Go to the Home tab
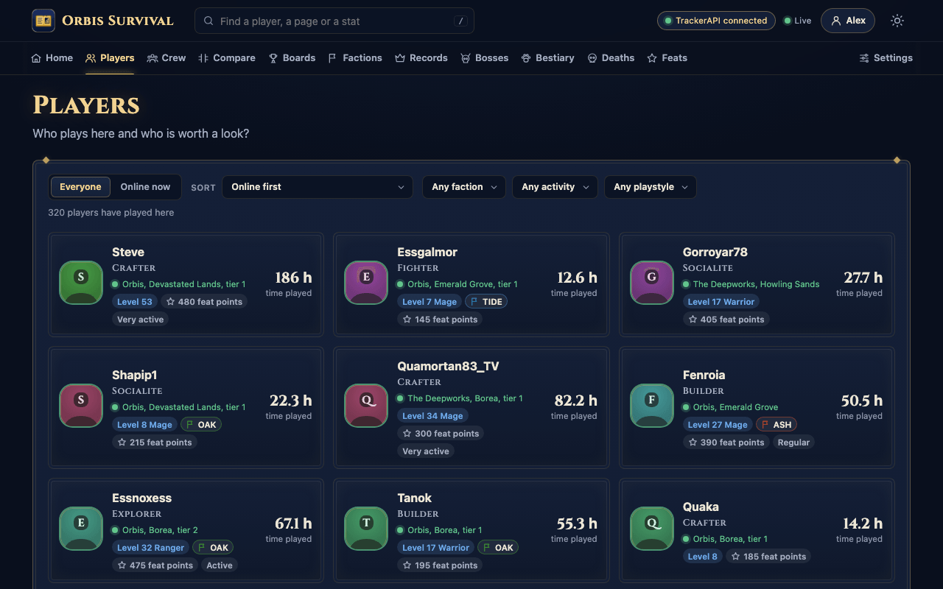This screenshot has width=943, height=589. click(x=52, y=58)
